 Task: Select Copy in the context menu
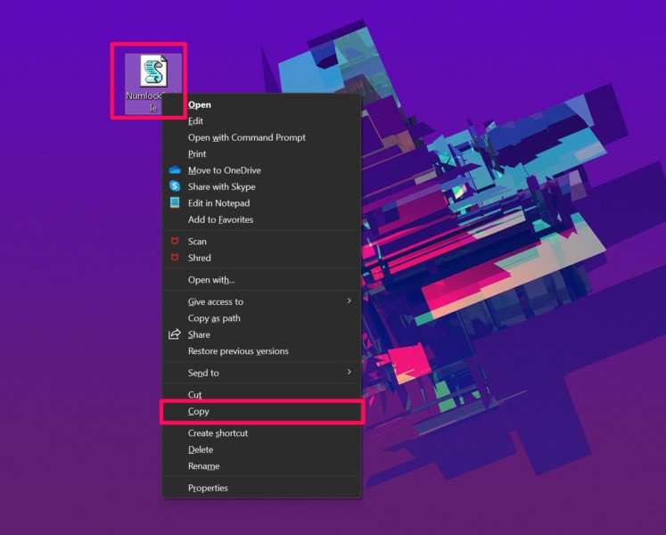(199, 412)
